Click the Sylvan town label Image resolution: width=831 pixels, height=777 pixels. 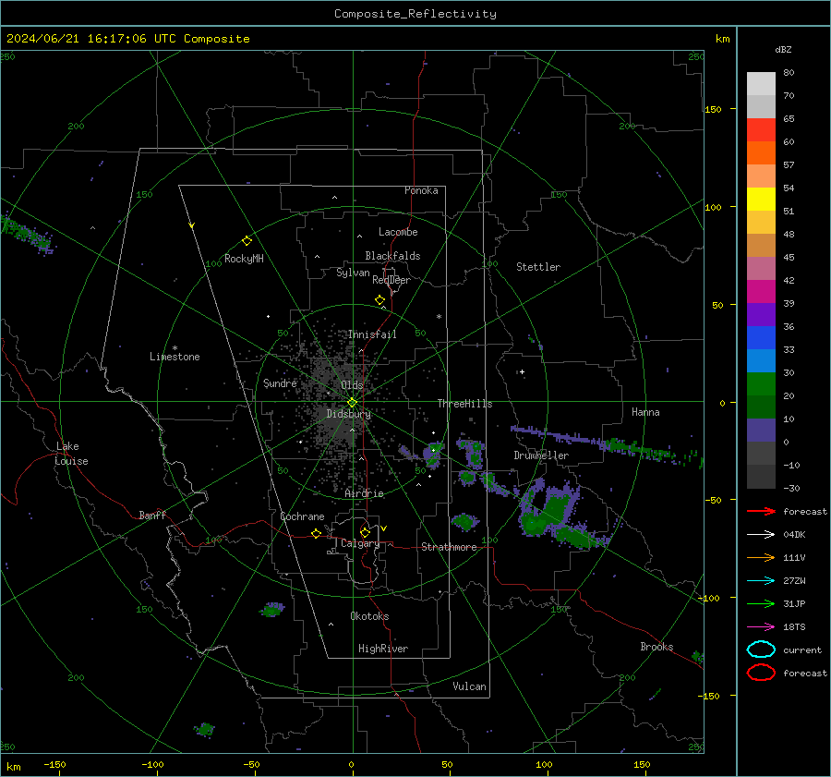(353, 273)
